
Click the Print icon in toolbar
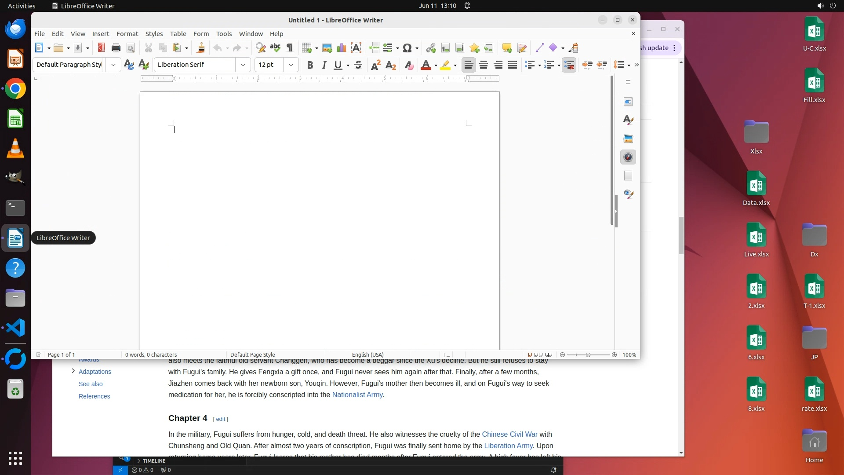(x=116, y=48)
